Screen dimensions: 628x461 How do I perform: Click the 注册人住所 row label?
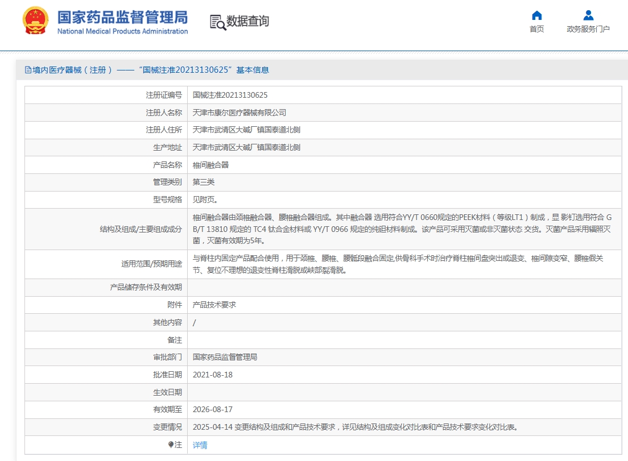point(164,130)
